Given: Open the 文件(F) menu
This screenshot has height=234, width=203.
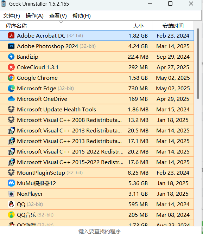Looking at the screenshot, I should tap(12, 16).
